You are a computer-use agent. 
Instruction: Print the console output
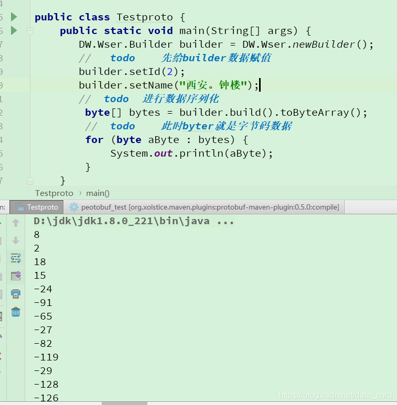pos(16,294)
